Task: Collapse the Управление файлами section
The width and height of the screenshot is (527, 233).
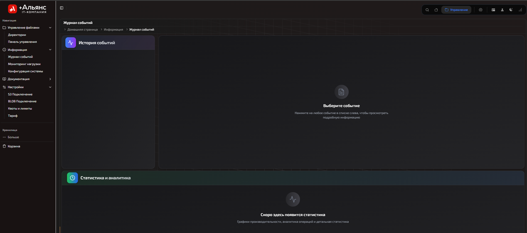Action: coord(50,28)
